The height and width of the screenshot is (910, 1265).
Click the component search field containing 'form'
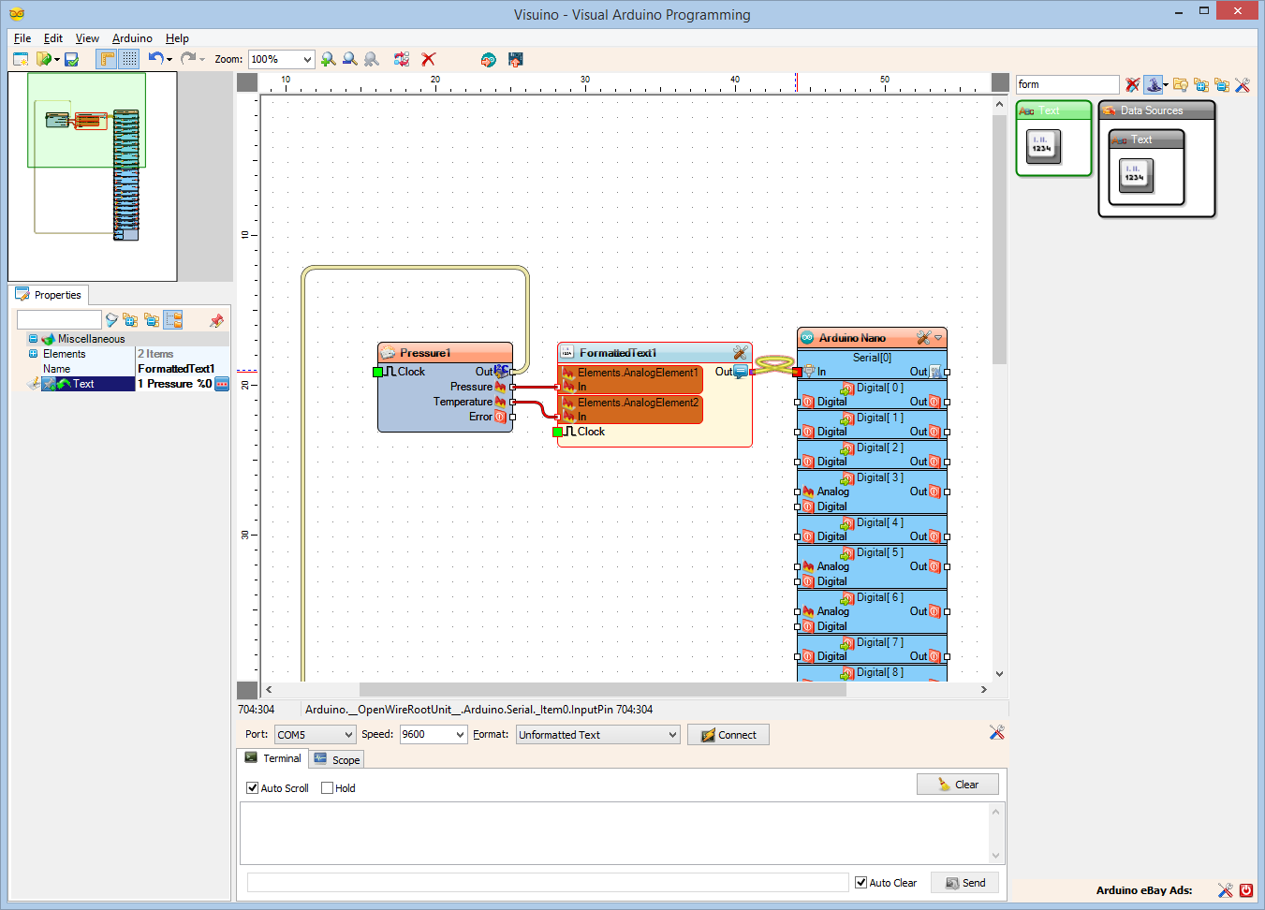point(1067,84)
